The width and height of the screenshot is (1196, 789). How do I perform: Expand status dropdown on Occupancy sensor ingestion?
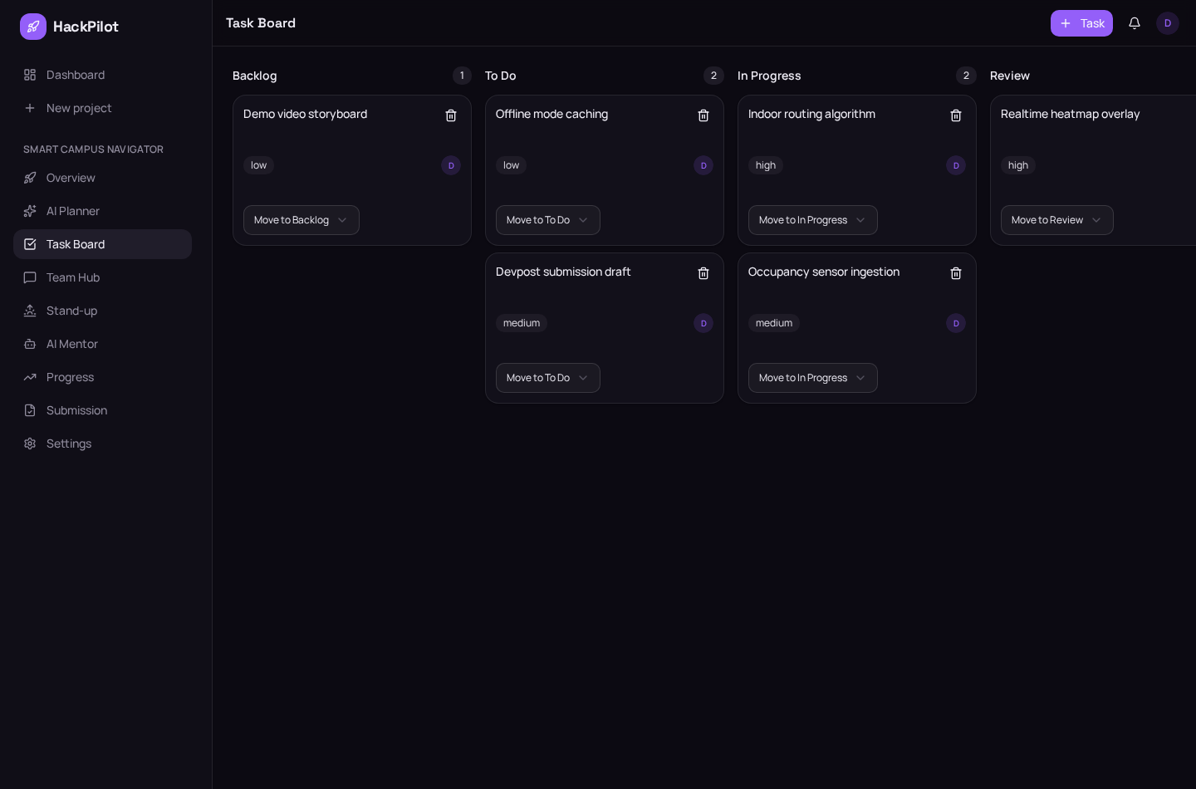click(x=813, y=378)
